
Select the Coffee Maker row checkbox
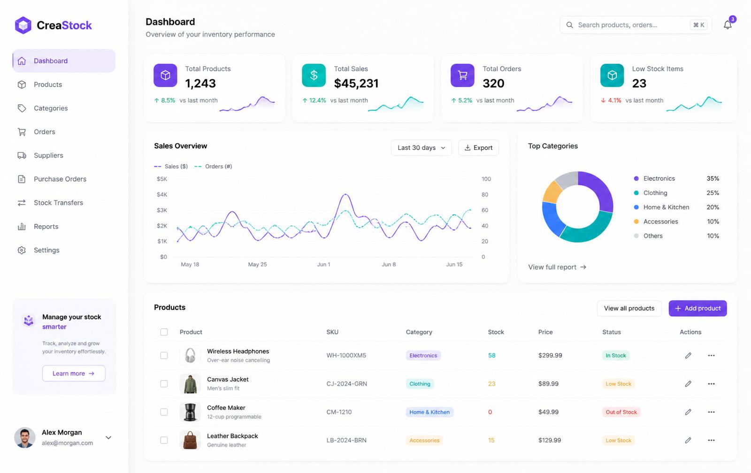coord(164,412)
